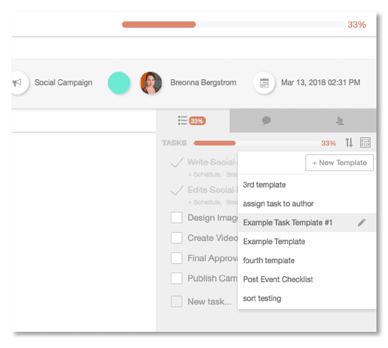Click Breonna Bergstrom's avatar photo
This screenshot has width=388, height=348.
pos(150,83)
